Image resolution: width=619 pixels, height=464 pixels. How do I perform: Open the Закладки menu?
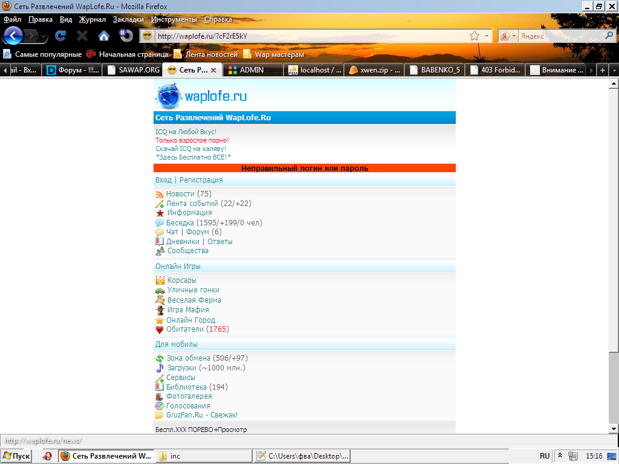128,19
